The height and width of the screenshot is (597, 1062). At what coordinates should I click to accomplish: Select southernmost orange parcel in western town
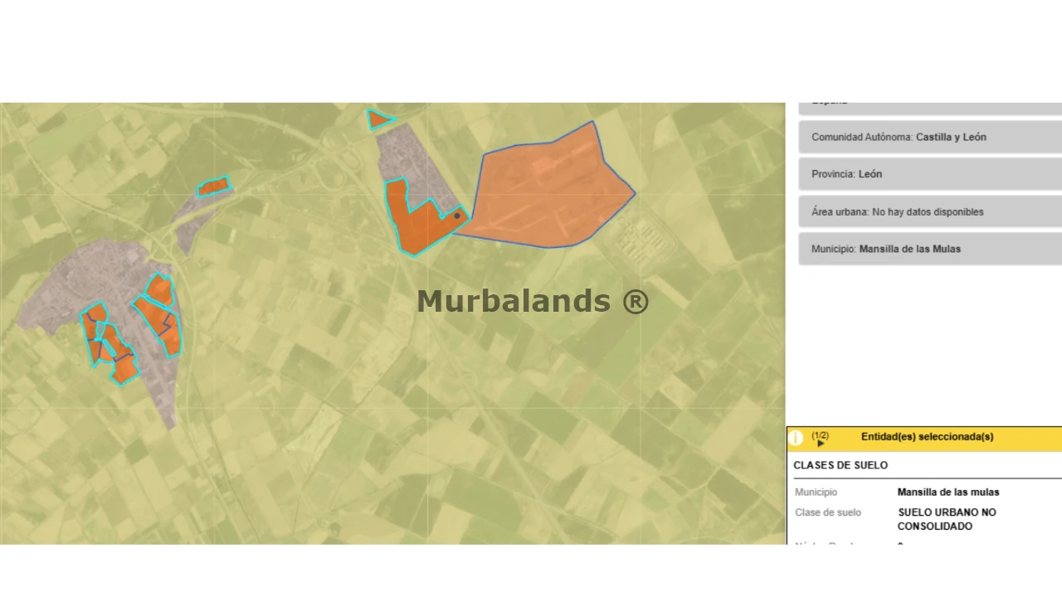[x=124, y=370]
